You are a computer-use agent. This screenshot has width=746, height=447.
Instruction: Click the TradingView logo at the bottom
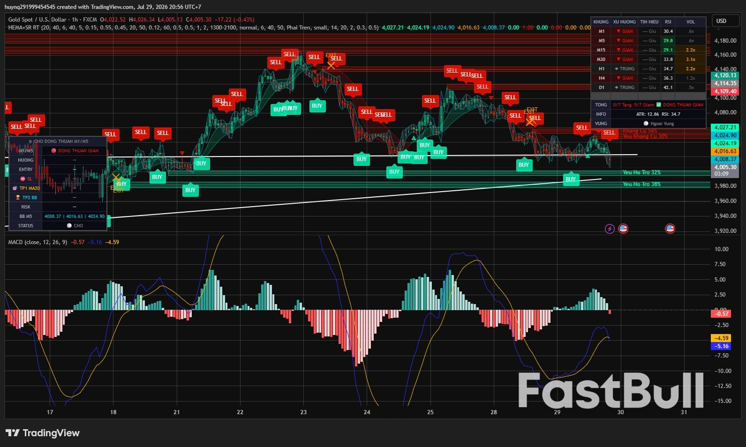click(x=43, y=433)
